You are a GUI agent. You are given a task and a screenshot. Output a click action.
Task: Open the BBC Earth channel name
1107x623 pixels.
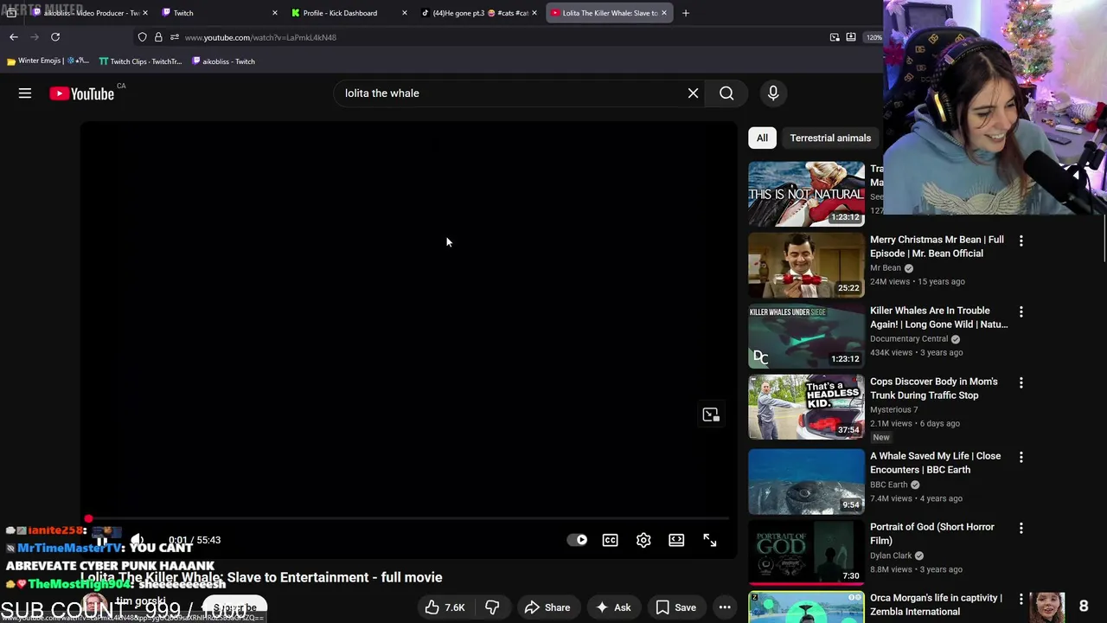coord(888,485)
